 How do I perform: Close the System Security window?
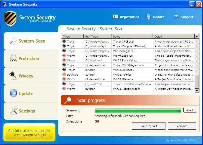tap(199, 4)
